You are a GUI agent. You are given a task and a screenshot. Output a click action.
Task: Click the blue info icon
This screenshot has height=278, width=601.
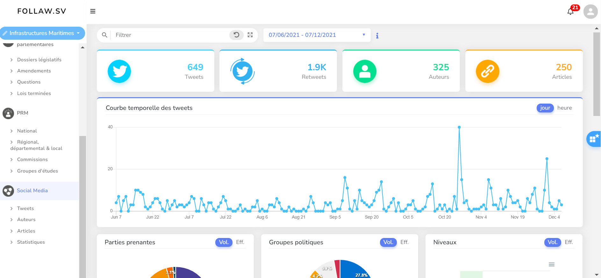(x=377, y=36)
